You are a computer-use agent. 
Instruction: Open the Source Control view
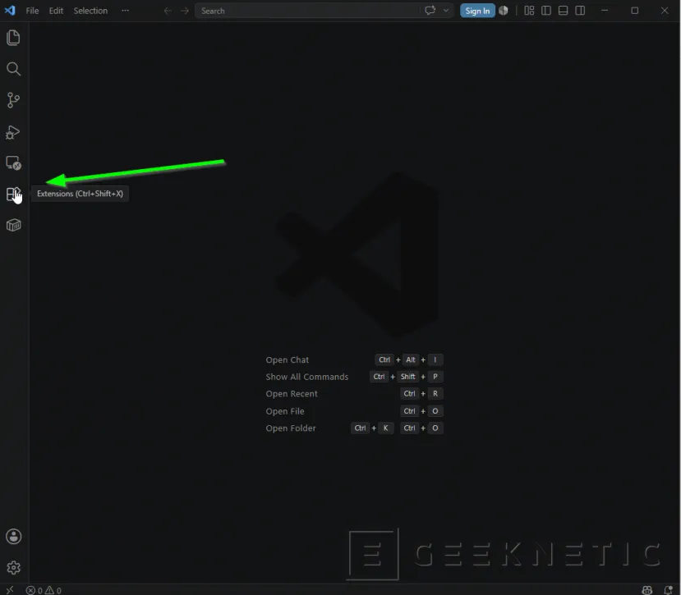(13, 100)
